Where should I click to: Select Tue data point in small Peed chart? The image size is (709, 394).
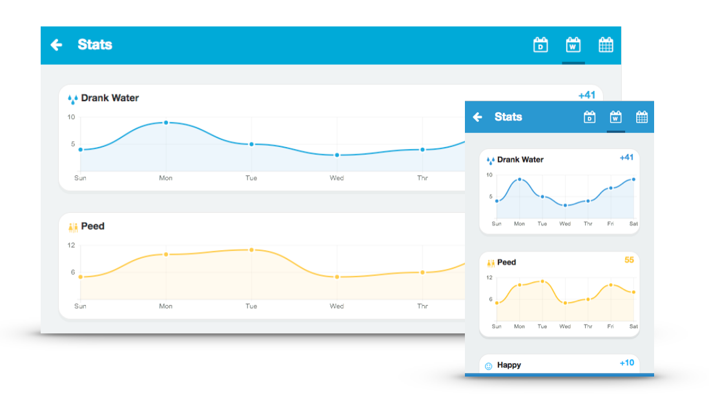click(542, 282)
